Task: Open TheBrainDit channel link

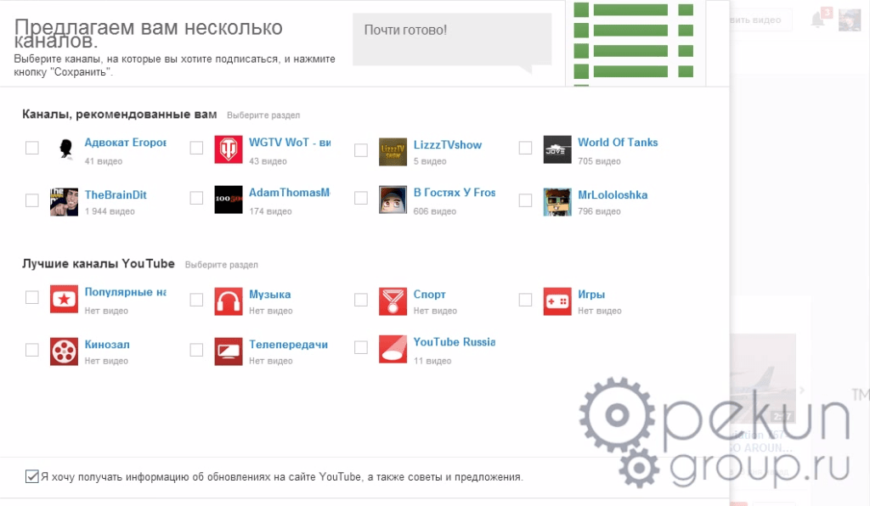Action: (116, 195)
